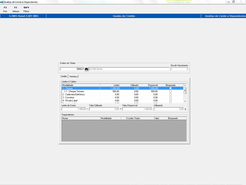The height and width of the screenshot is (185, 246).
Task: Click the Limites & Saldos scroll down arrow
Action: coord(185,101)
